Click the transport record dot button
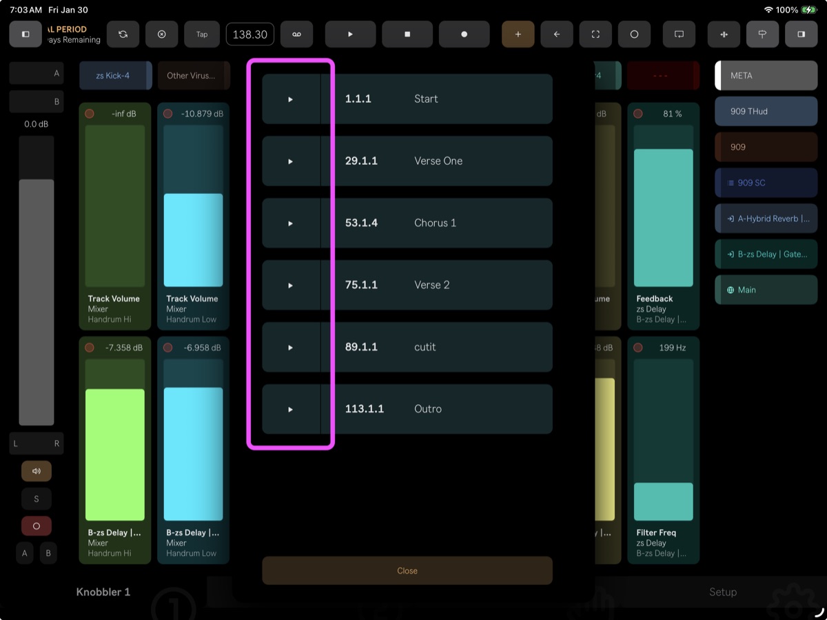The width and height of the screenshot is (827, 620). coord(464,34)
